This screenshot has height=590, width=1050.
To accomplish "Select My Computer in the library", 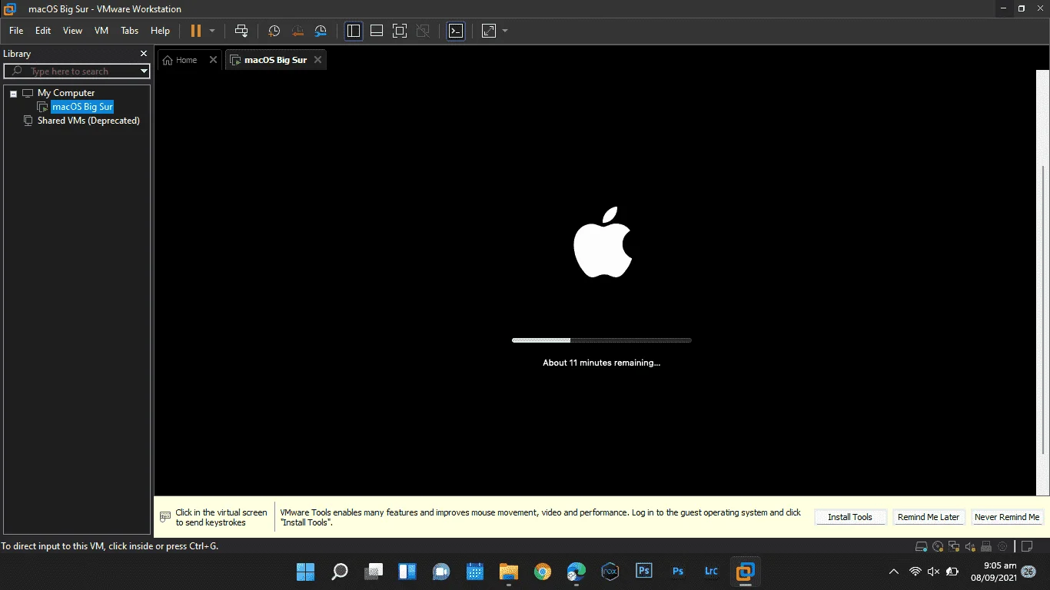I will tap(66, 93).
